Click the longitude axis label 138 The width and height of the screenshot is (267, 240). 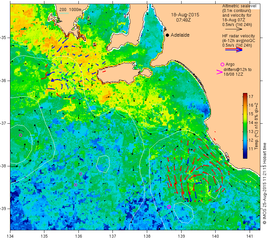click(147, 236)
